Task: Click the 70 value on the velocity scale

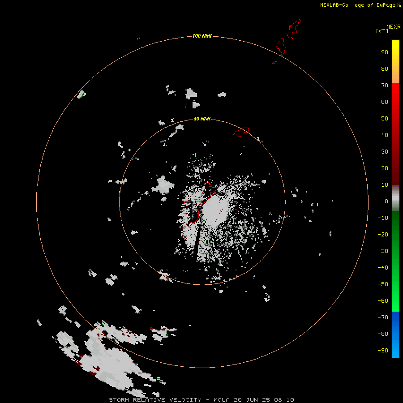Action: pyautogui.click(x=385, y=86)
